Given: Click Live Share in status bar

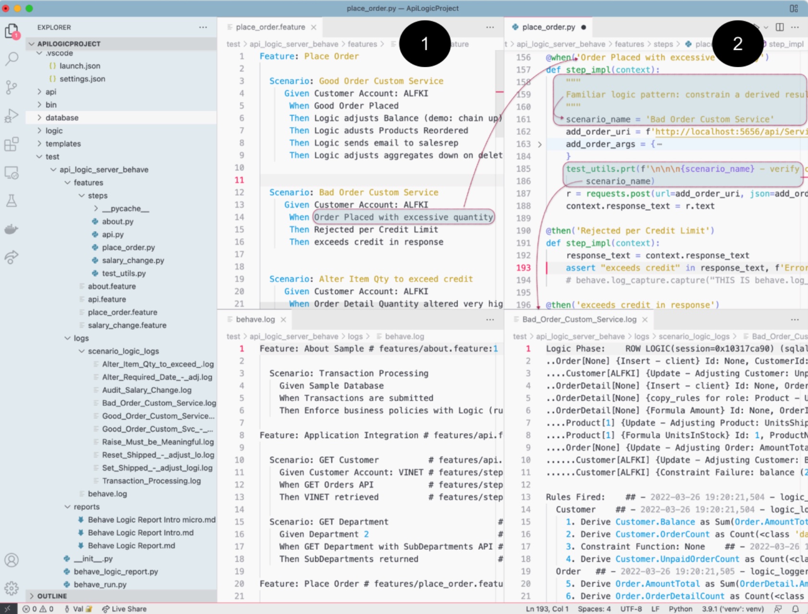Looking at the screenshot, I should [124, 609].
